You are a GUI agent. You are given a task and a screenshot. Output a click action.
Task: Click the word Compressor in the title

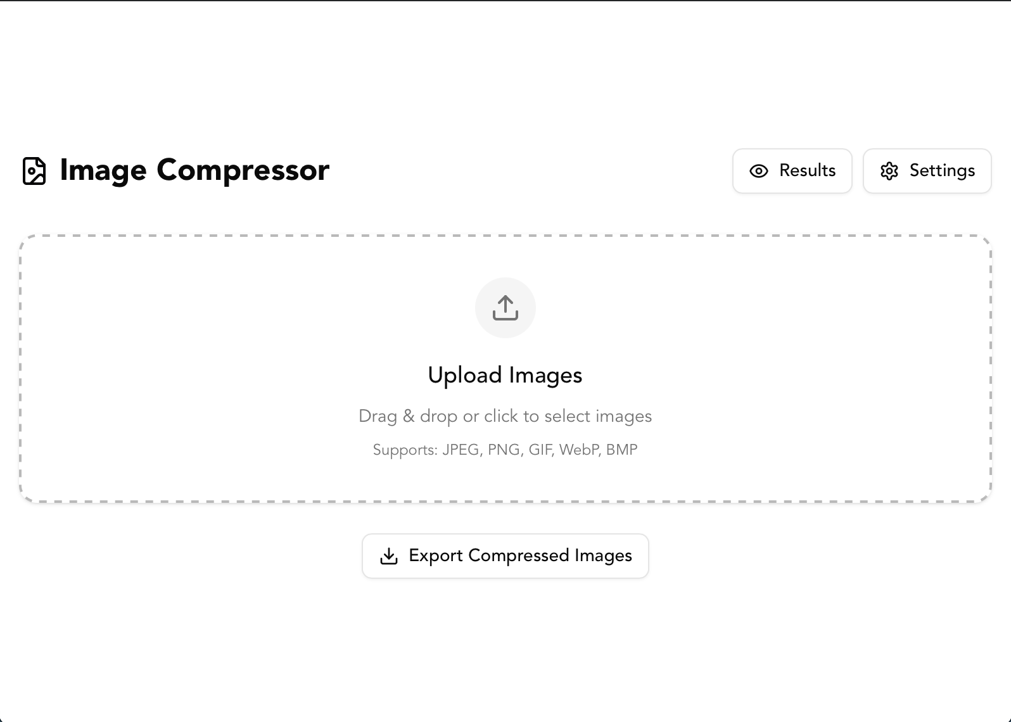coord(243,170)
